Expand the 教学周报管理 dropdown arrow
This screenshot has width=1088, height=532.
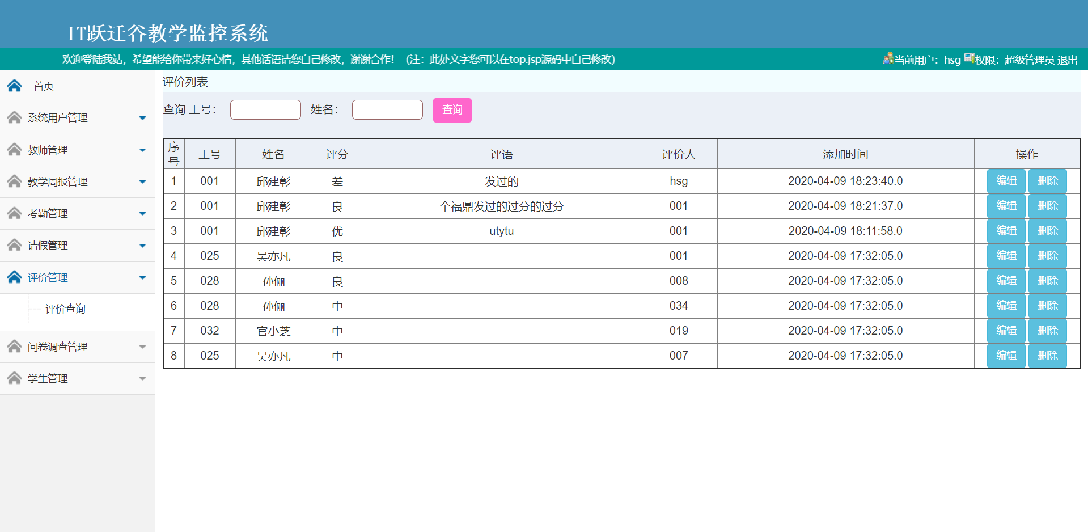point(142,182)
